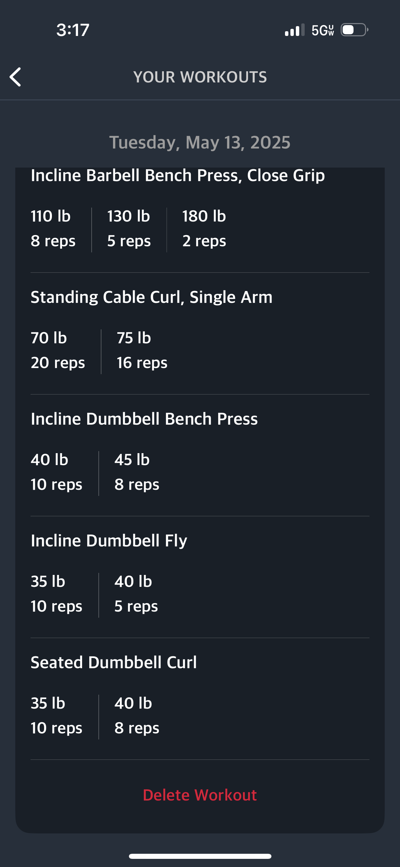
Task: Tap the Tuesday, May 13, 2025 date
Action: (x=200, y=142)
